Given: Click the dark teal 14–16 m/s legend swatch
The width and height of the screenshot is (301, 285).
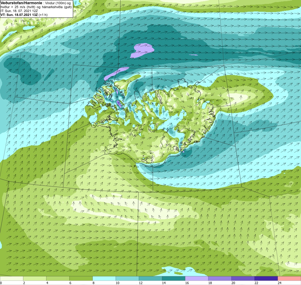Looking at the screenshot, I should (x=174, y=278).
